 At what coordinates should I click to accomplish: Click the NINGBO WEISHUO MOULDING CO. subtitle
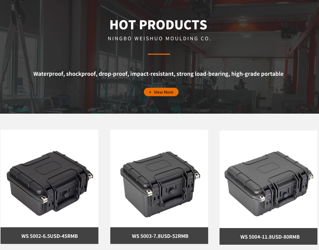(x=159, y=39)
